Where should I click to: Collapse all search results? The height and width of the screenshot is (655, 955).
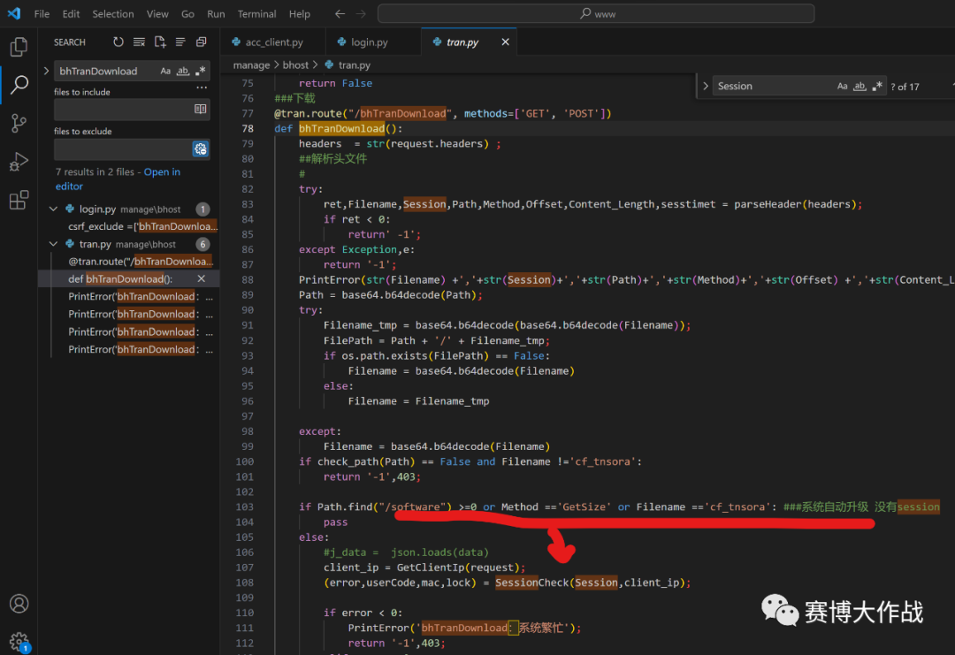coord(201,42)
